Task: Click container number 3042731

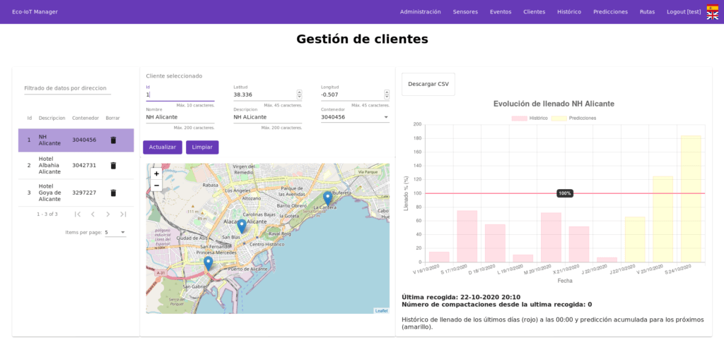Action: (84, 165)
